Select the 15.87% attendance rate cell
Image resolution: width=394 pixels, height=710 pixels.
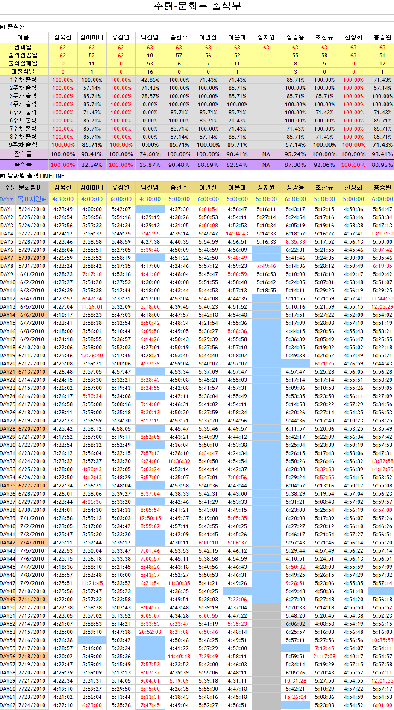(x=150, y=165)
